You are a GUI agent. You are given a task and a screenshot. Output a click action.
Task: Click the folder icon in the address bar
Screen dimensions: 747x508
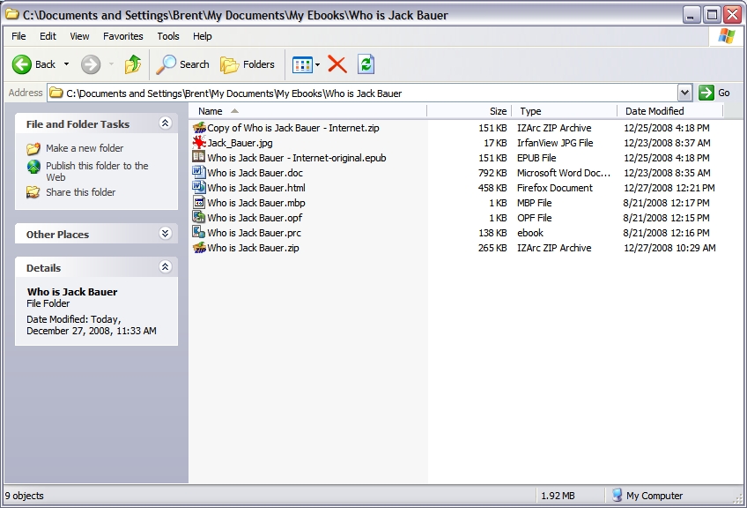coord(56,93)
